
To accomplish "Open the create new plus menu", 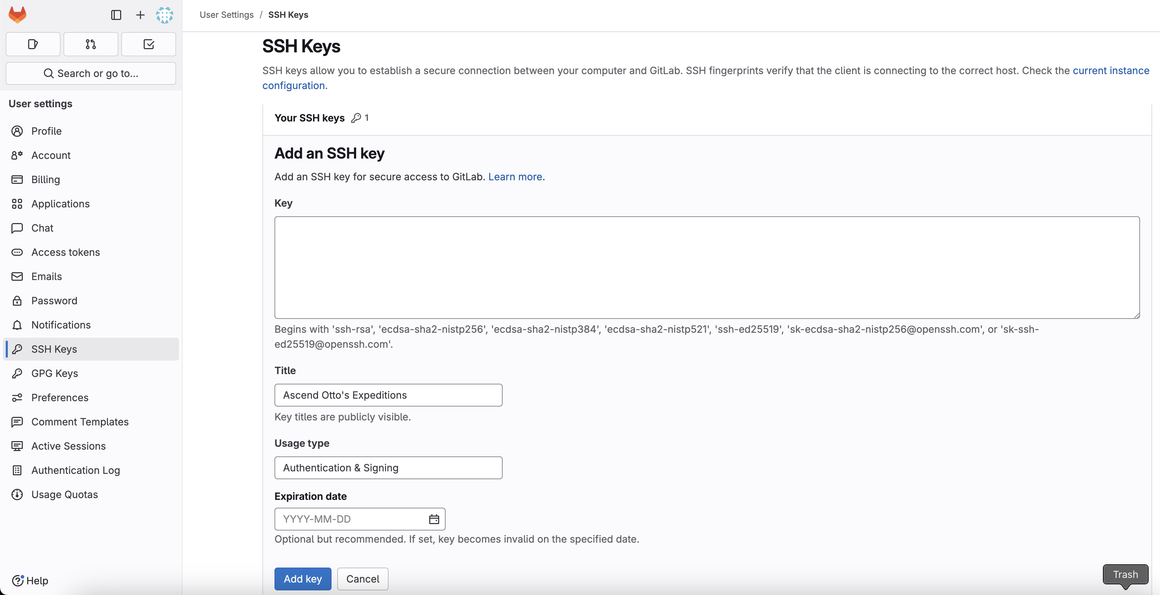I will click(x=140, y=15).
